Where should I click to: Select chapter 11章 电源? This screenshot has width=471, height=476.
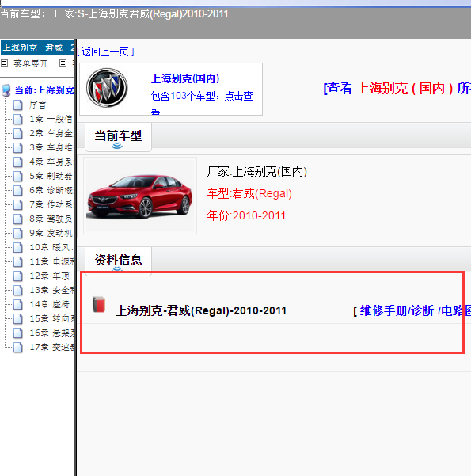coord(51,262)
